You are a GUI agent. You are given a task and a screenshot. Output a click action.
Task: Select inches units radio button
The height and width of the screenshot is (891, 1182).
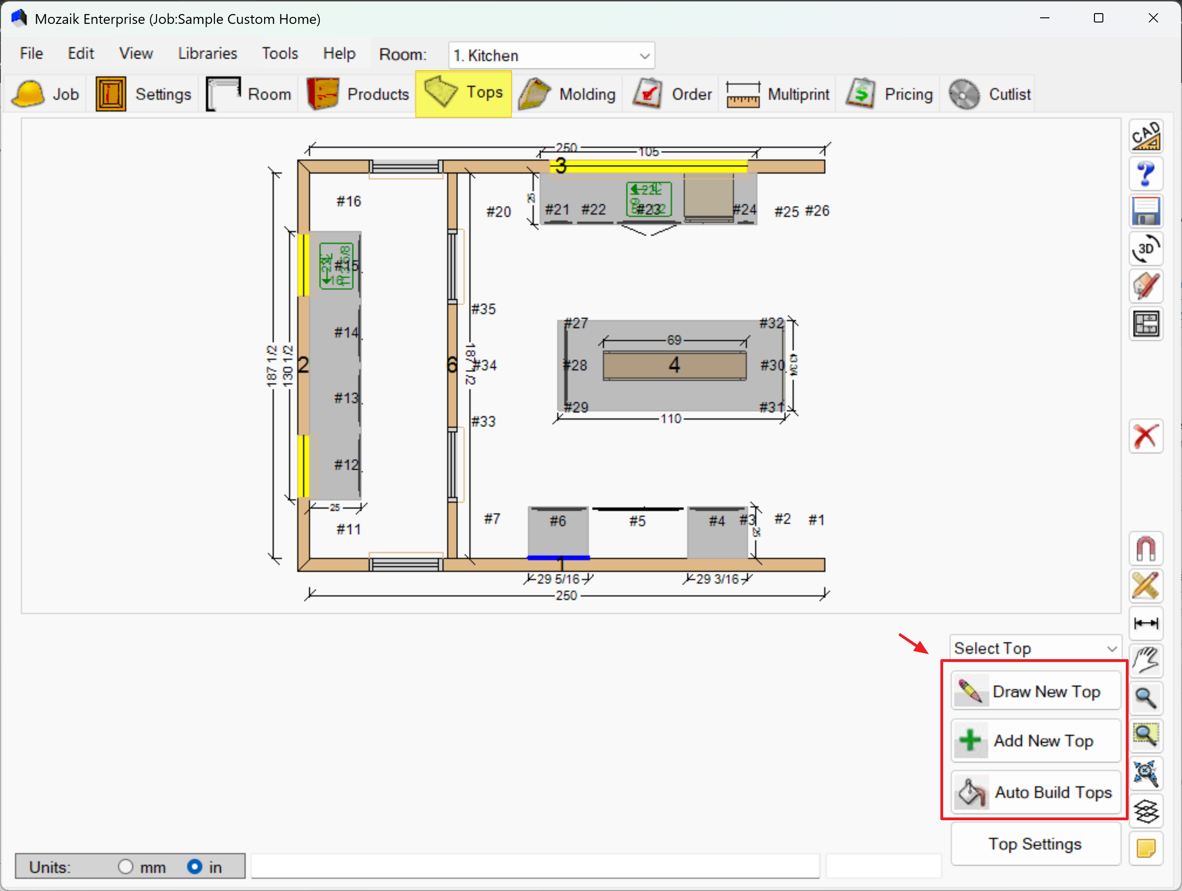point(194,867)
